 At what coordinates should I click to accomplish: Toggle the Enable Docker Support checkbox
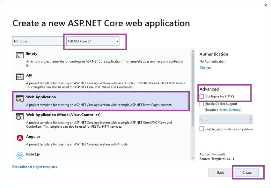coord(201,104)
